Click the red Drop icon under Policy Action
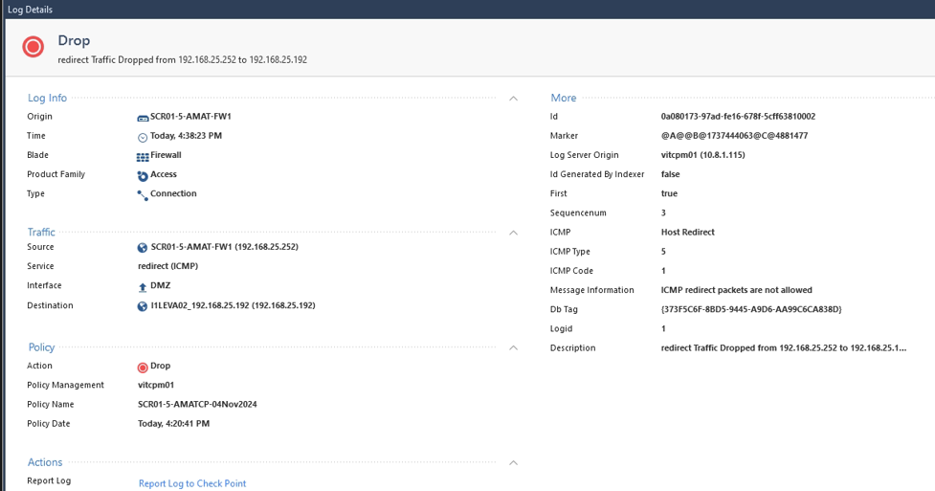 point(143,367)
